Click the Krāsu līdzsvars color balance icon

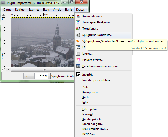tap(78, 16)
